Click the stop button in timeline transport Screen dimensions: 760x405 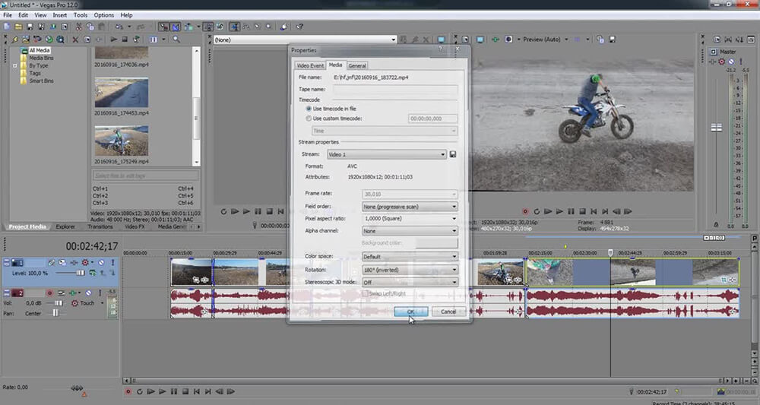185,391
